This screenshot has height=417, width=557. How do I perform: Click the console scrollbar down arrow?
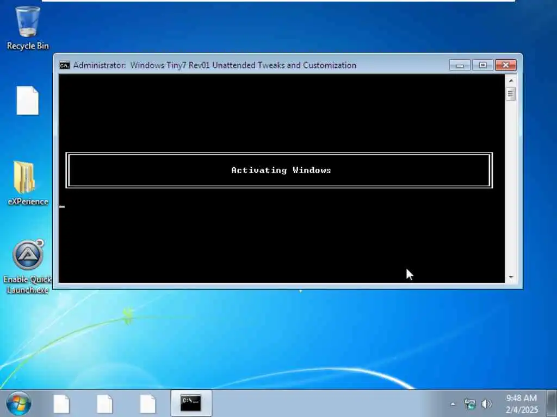tap(511, 277)
